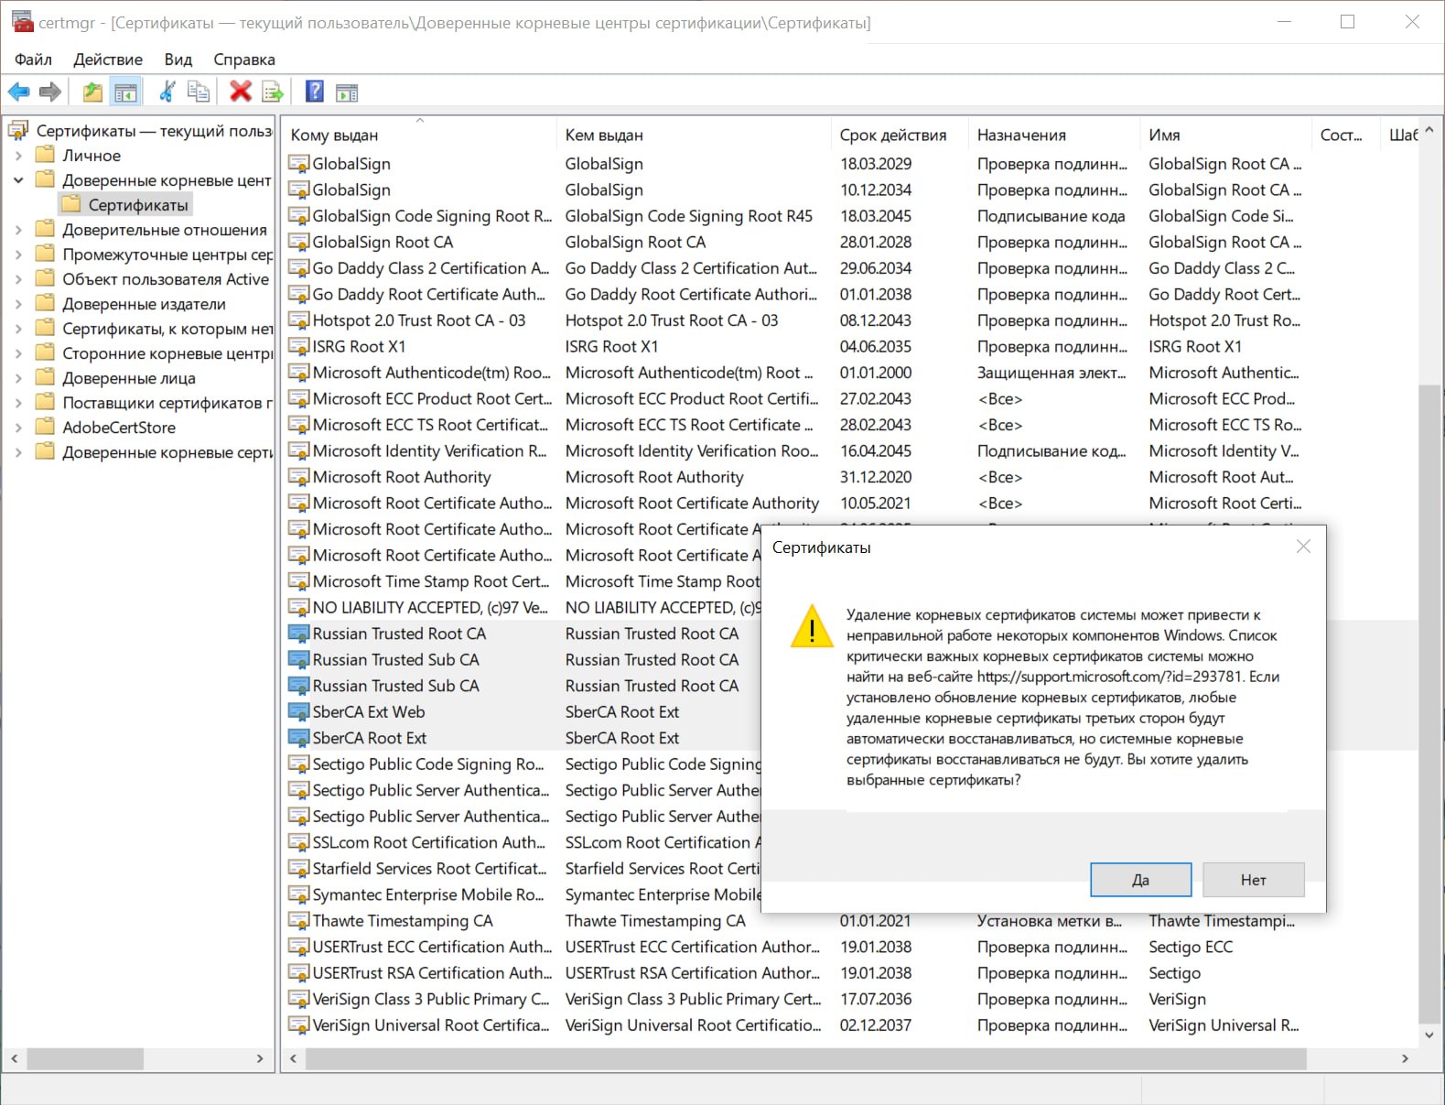Click the Forward arrow toolbar icon

pos(50,92)
